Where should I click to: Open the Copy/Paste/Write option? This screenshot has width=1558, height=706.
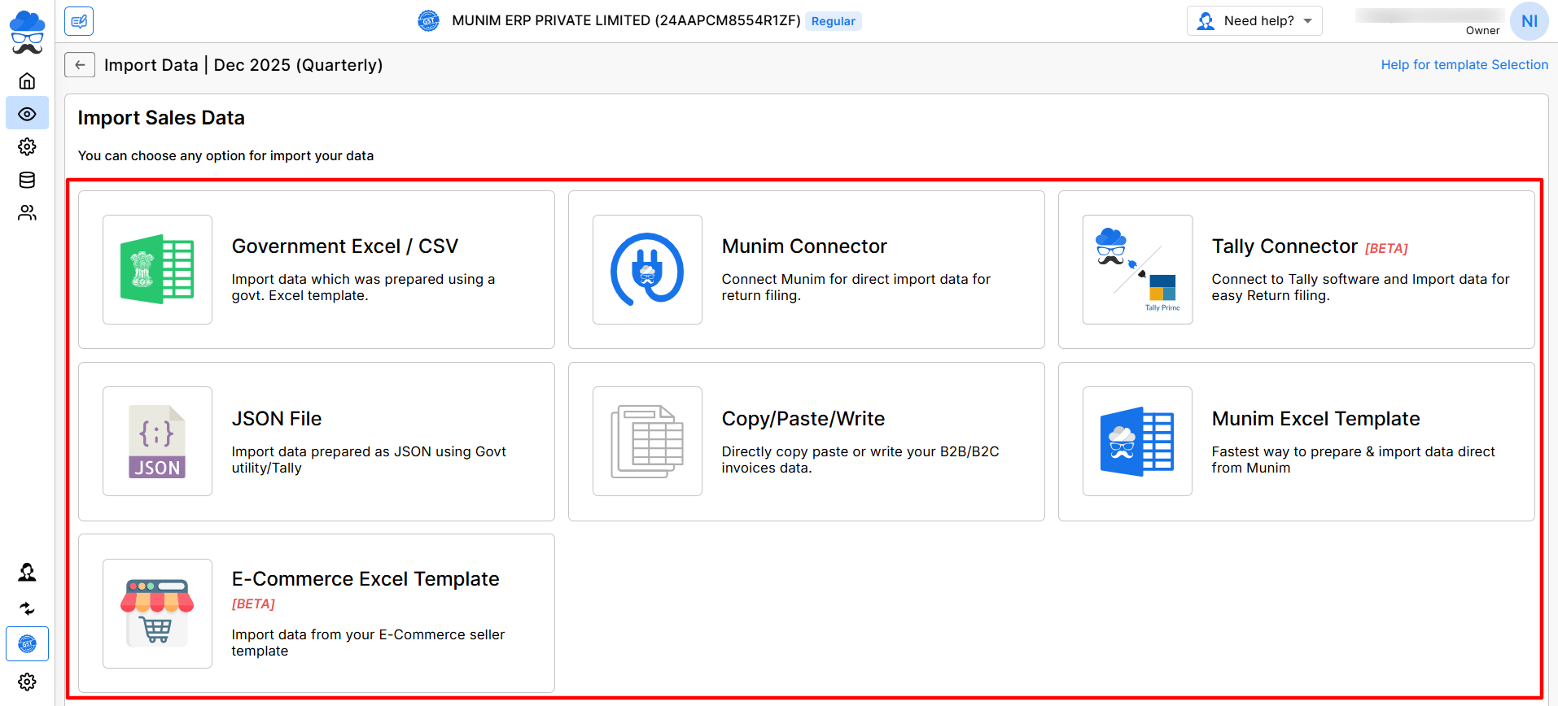[806, 442]
